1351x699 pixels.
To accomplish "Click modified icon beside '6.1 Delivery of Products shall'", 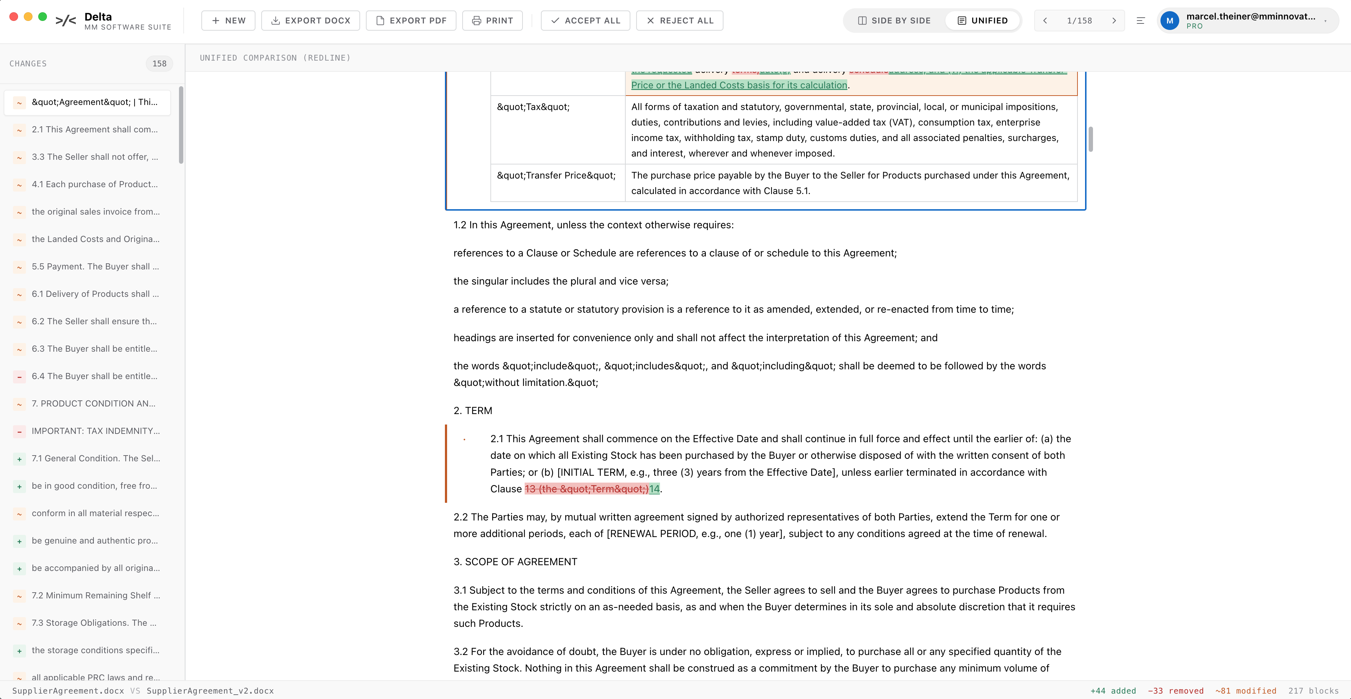I will (19, 294).
